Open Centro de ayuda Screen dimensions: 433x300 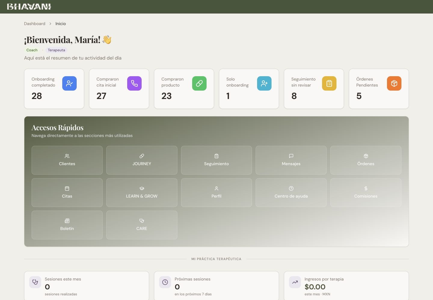pyautogui.click(x=291, y=193)
